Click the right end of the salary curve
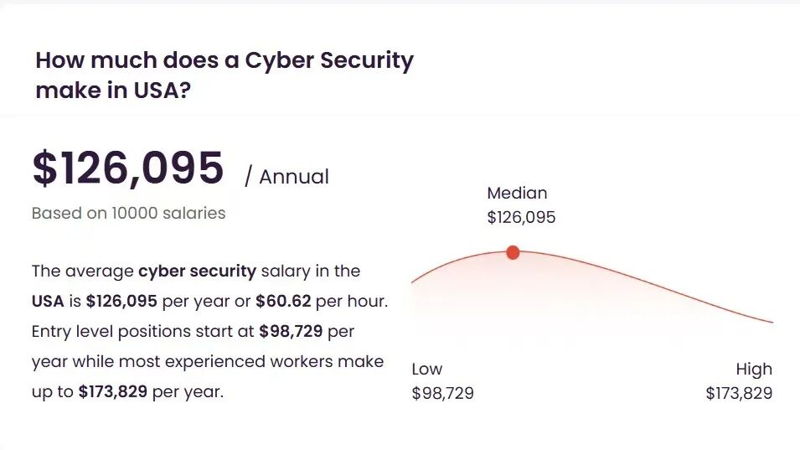800x450 pixels. click(x=770, y=321)
